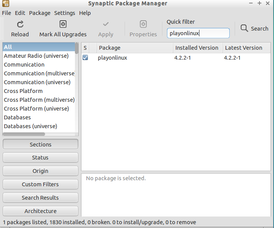Focus the Quick filter text field
Viewport: 274px width, 228px height.
click(x=198, y=33)
